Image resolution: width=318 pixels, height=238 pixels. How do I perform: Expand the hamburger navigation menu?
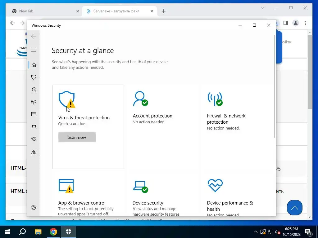(x=34, y=50)
